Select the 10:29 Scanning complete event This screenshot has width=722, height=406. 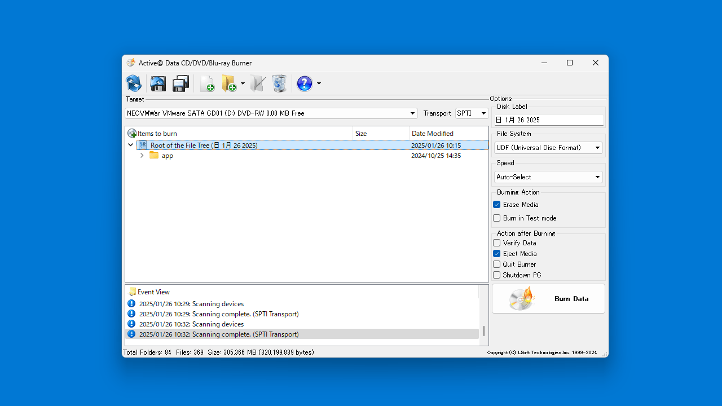tap(302, 314)
